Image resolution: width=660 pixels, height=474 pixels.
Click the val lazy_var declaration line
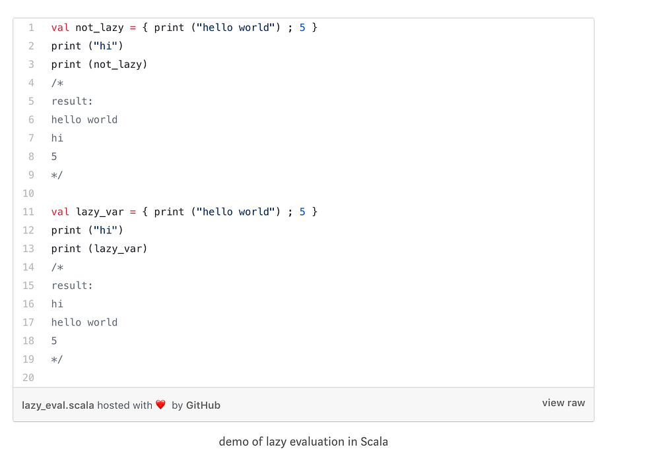click(184, 212)
